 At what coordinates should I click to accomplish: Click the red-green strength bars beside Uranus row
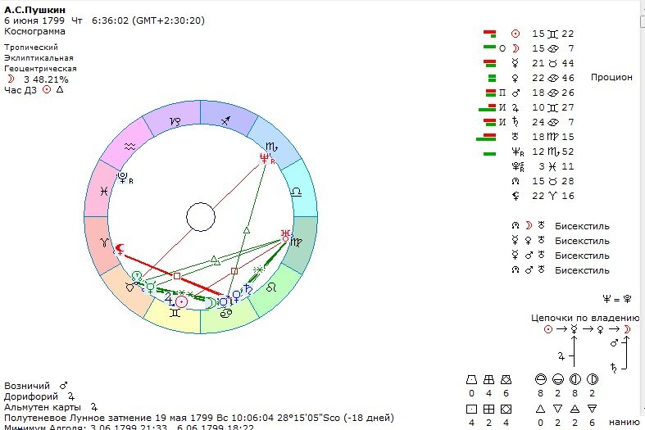486,137
